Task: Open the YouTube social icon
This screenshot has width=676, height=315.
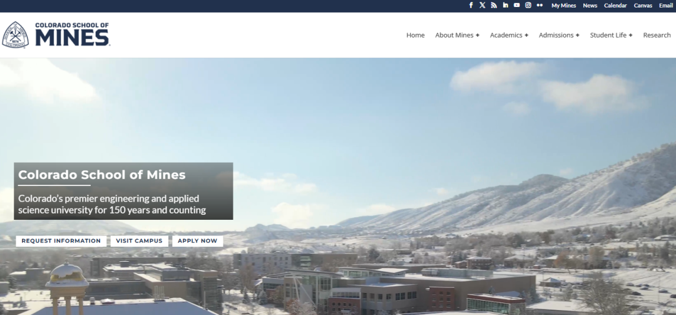Action: (x=516, y=5)
